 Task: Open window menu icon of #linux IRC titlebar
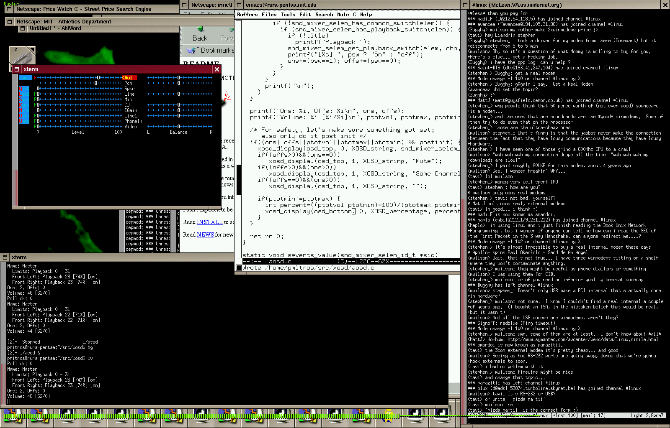pyautogui.click(x=465, y=5)
